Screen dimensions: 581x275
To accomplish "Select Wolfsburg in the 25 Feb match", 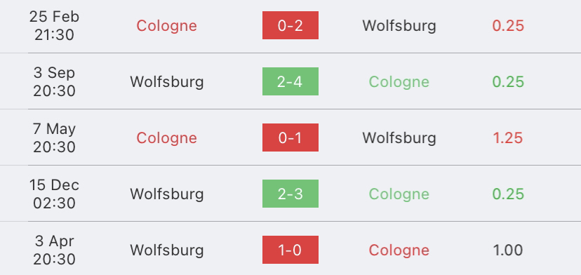I will (399, 25).
